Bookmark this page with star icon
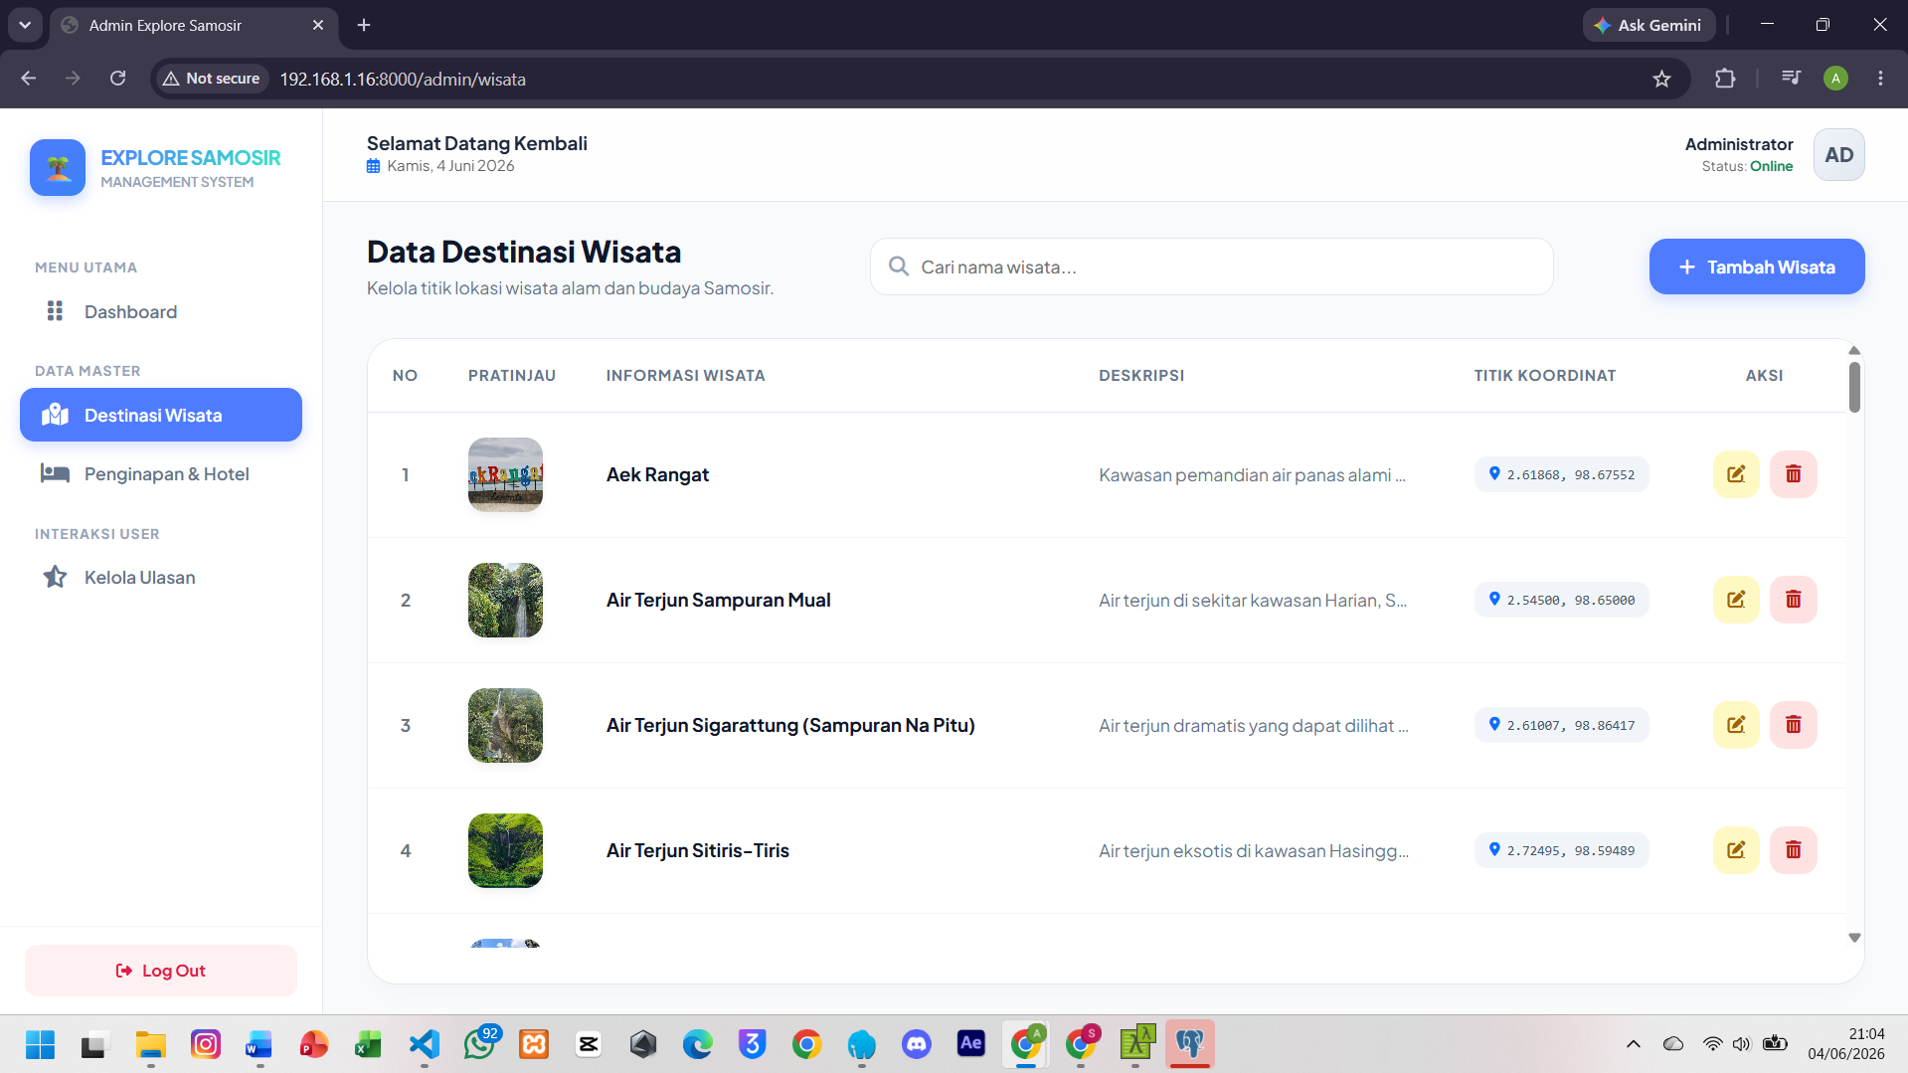This screenshot has height=1073, width=1908. [1661, 79]
